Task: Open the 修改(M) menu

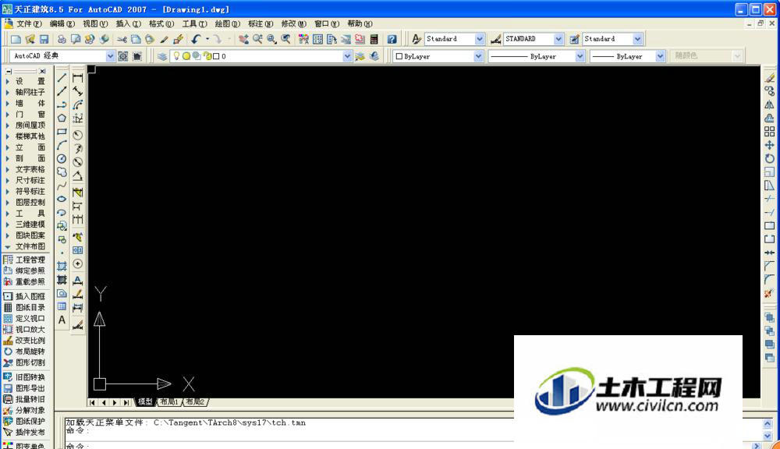Action: [x=293, y=23]
